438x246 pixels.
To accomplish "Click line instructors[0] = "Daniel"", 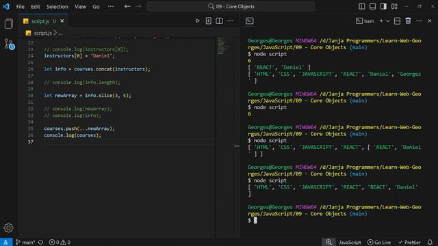I will [79, 56].
